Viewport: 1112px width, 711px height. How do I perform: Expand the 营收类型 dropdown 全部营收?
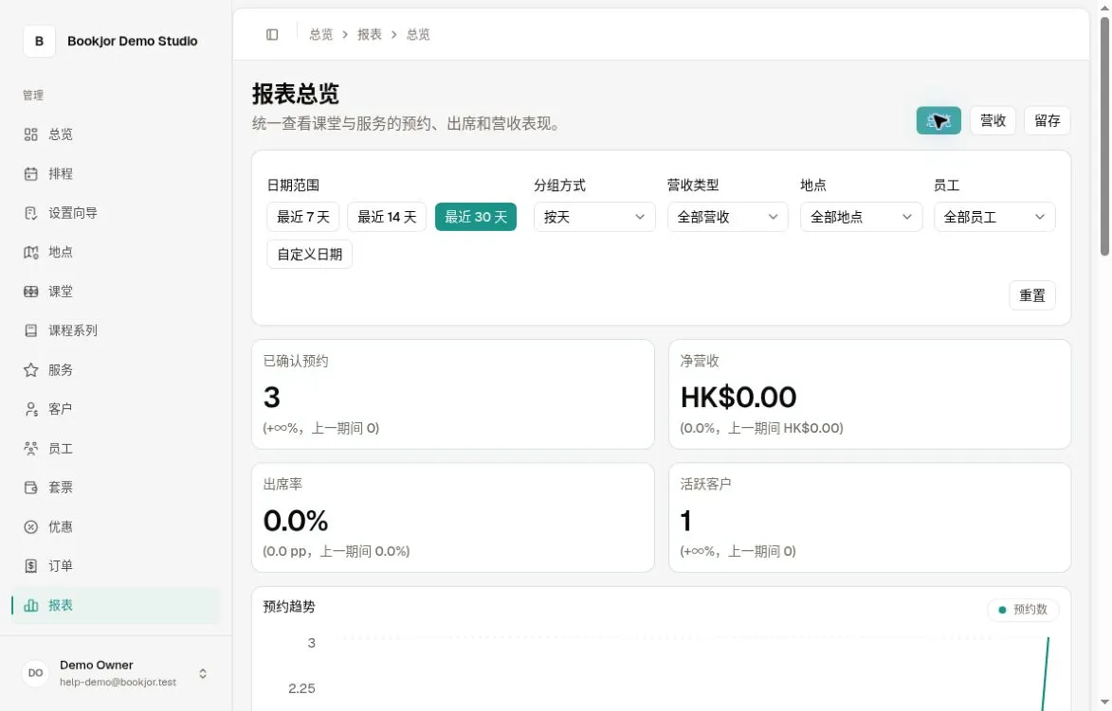(x=728, y=217)
